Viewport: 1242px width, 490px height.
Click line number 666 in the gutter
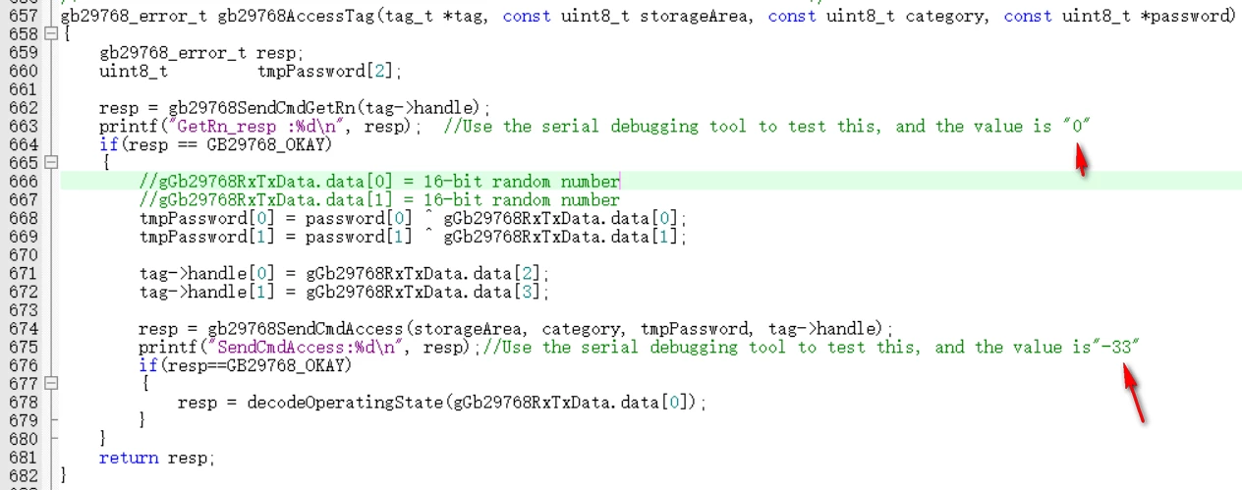[24, 182]
